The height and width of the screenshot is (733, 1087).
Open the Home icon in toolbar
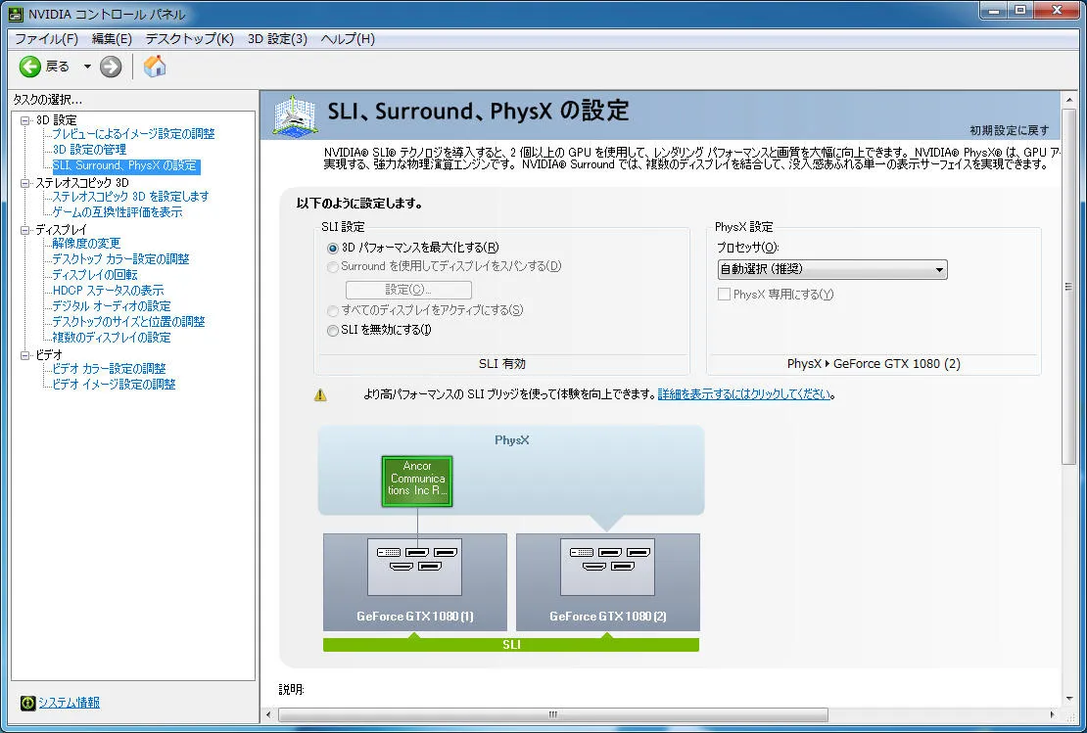click(155, 67)
